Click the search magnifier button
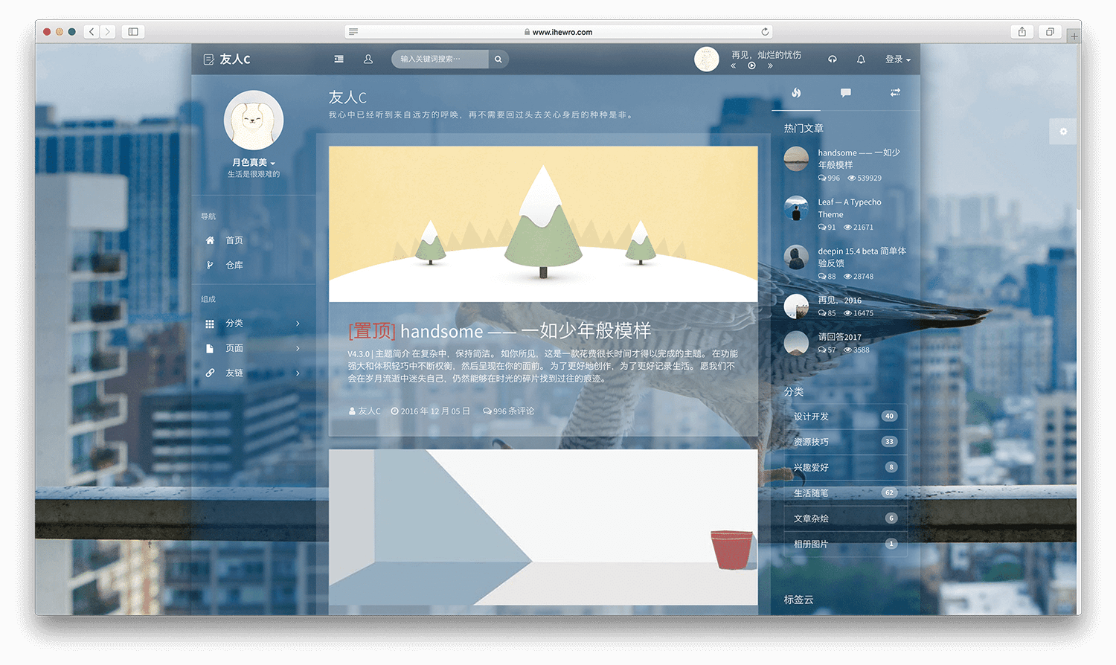The height and width of the screenshot is (665, 1116). click(498, 59)
